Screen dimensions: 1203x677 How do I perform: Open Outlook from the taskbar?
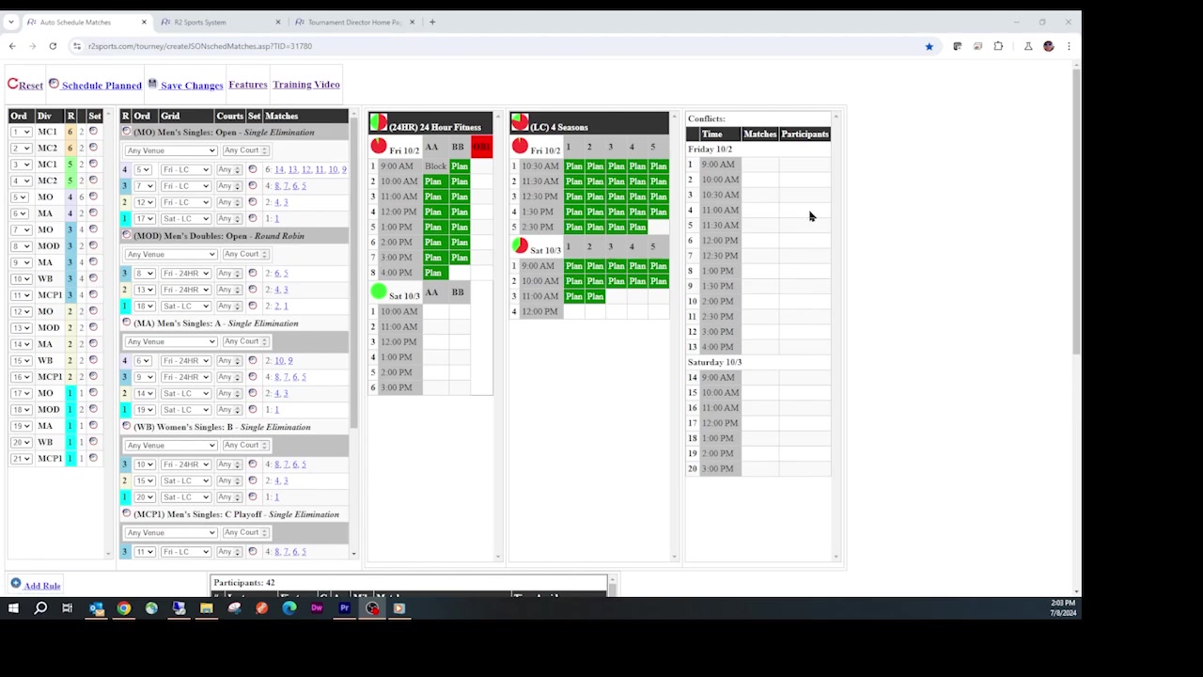[97, 608]
